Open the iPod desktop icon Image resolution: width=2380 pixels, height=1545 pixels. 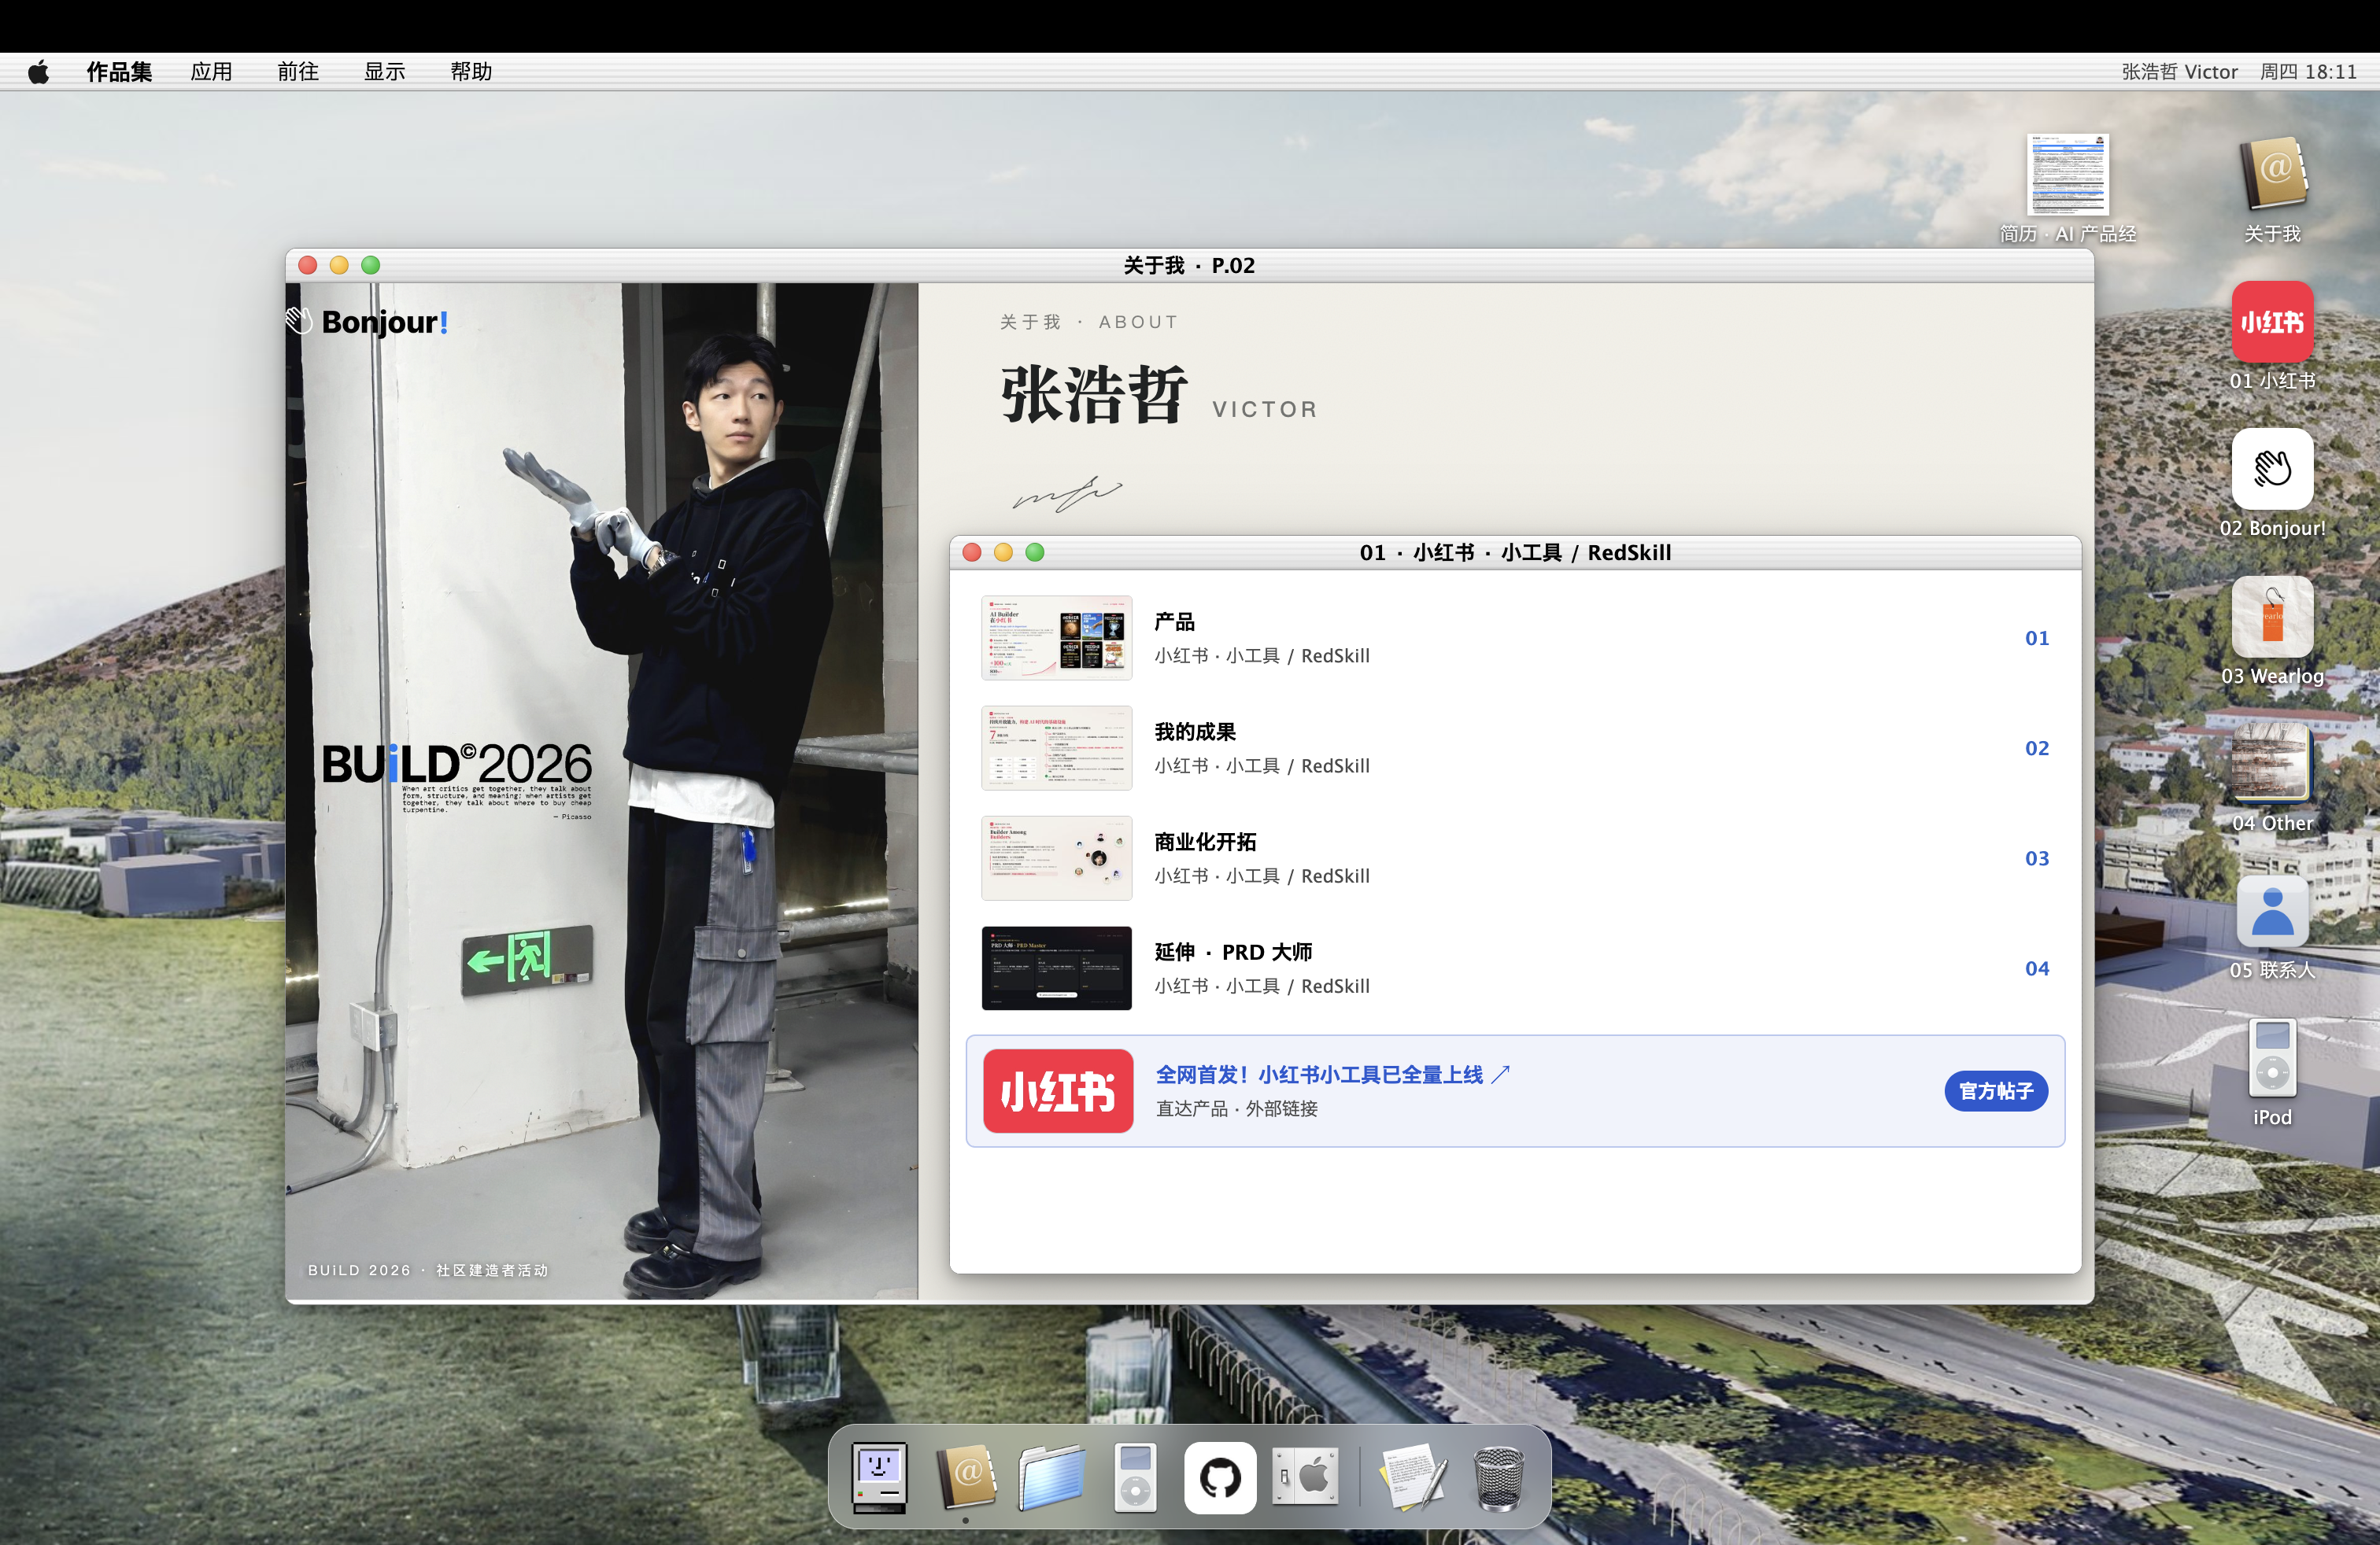(2272, 1058)
